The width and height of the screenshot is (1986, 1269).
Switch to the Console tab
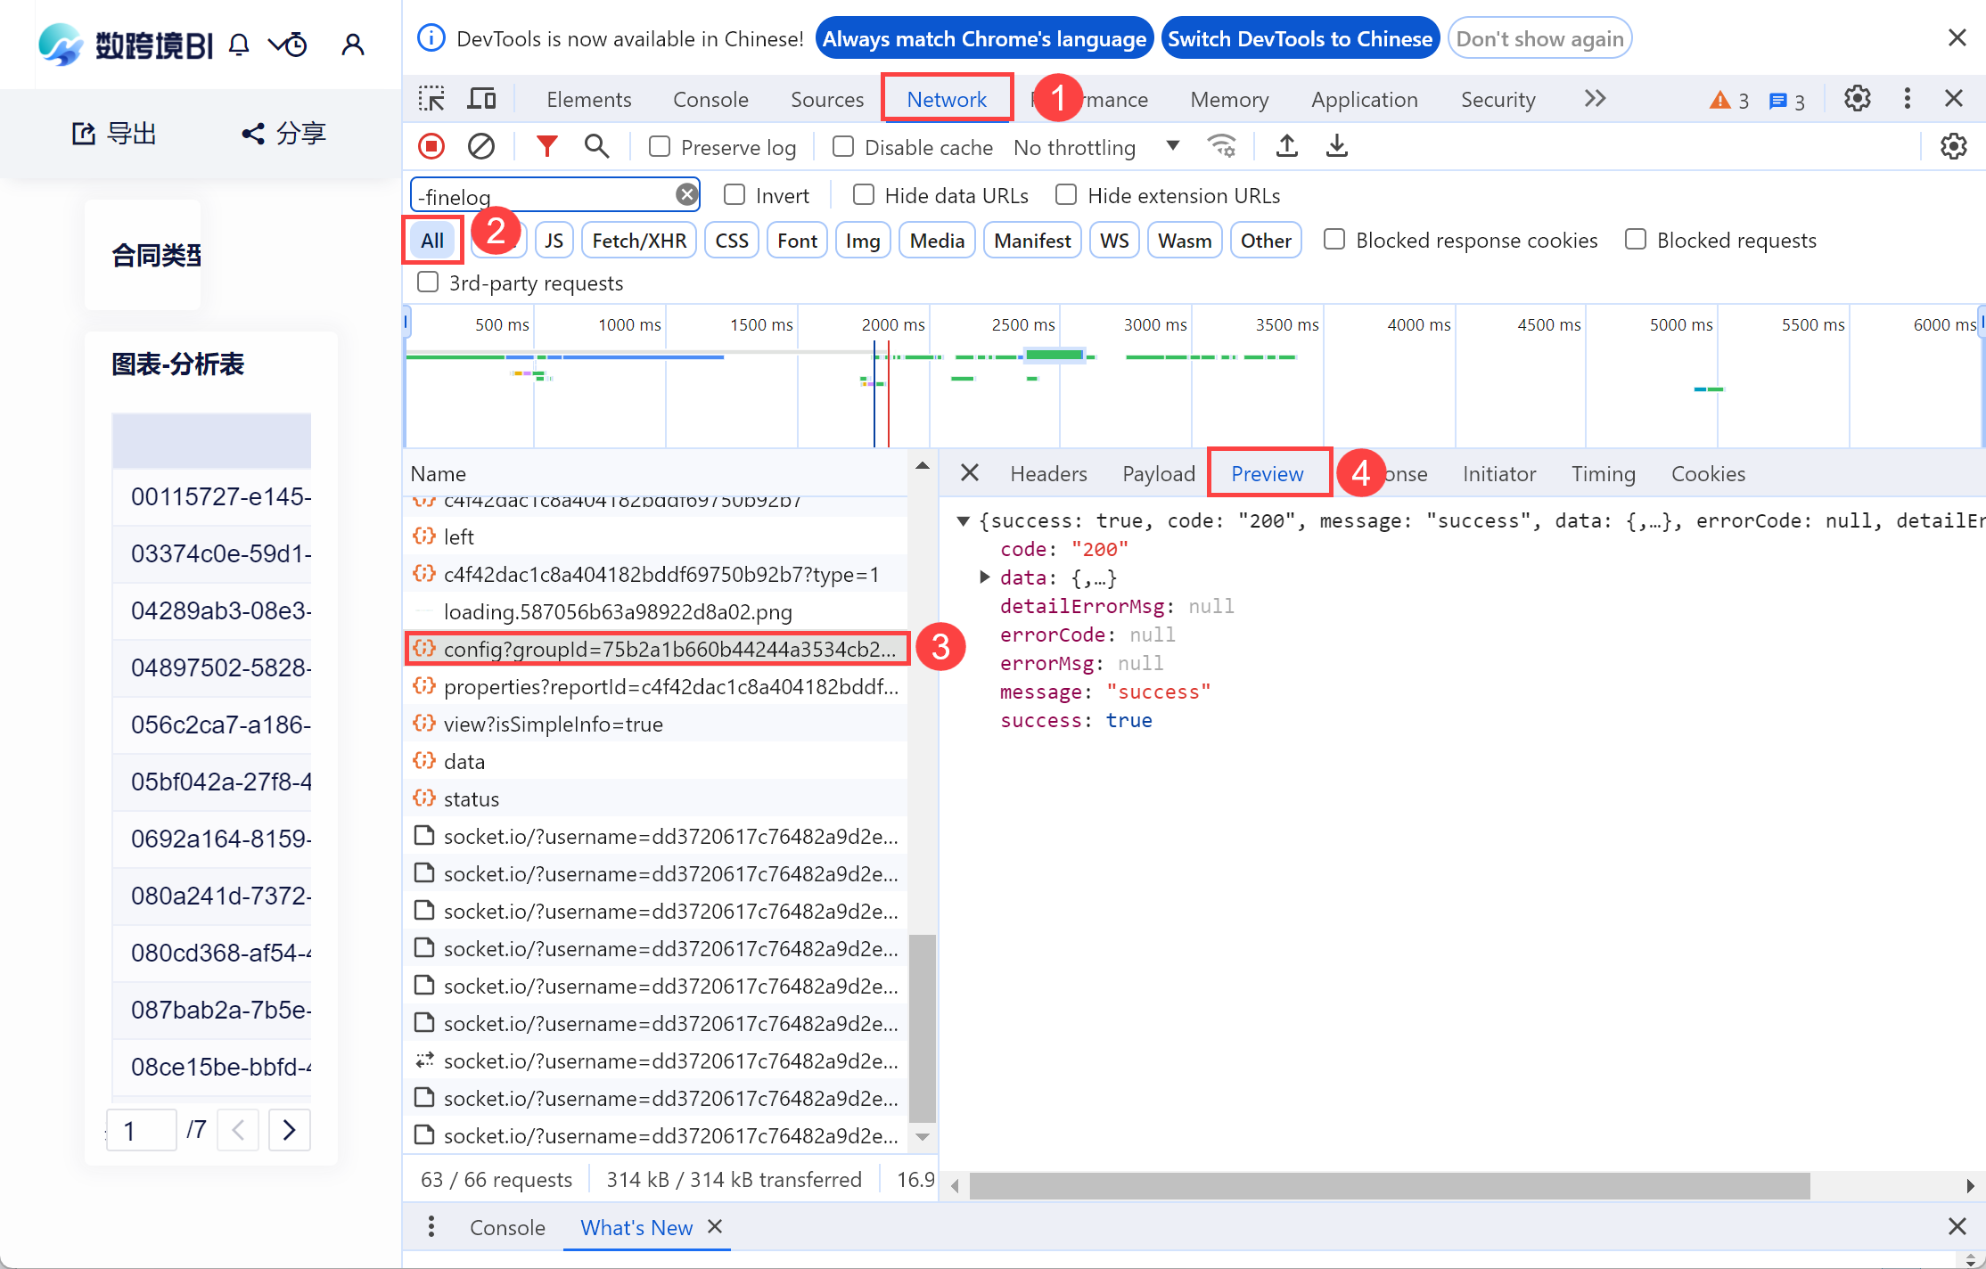point(710,99)
